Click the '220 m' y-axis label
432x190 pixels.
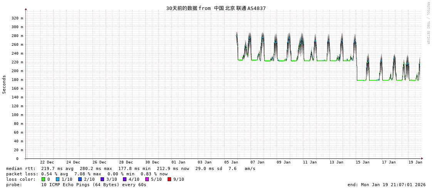tap(18, 62)
